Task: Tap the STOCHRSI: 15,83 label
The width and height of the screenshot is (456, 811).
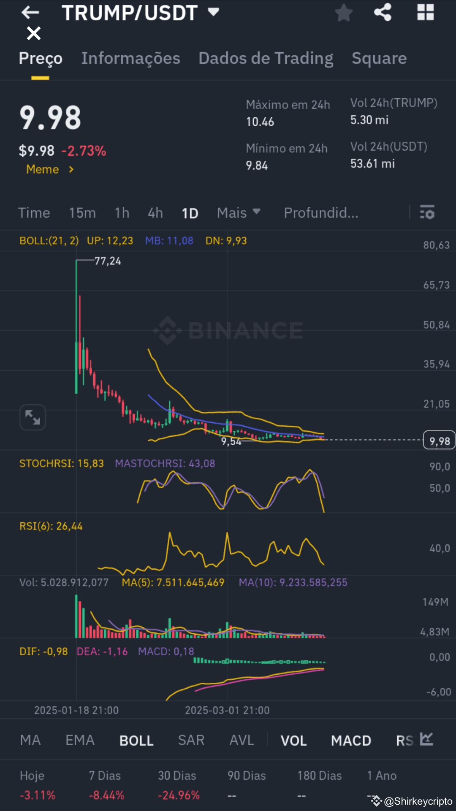Action: tap(62, 463)
